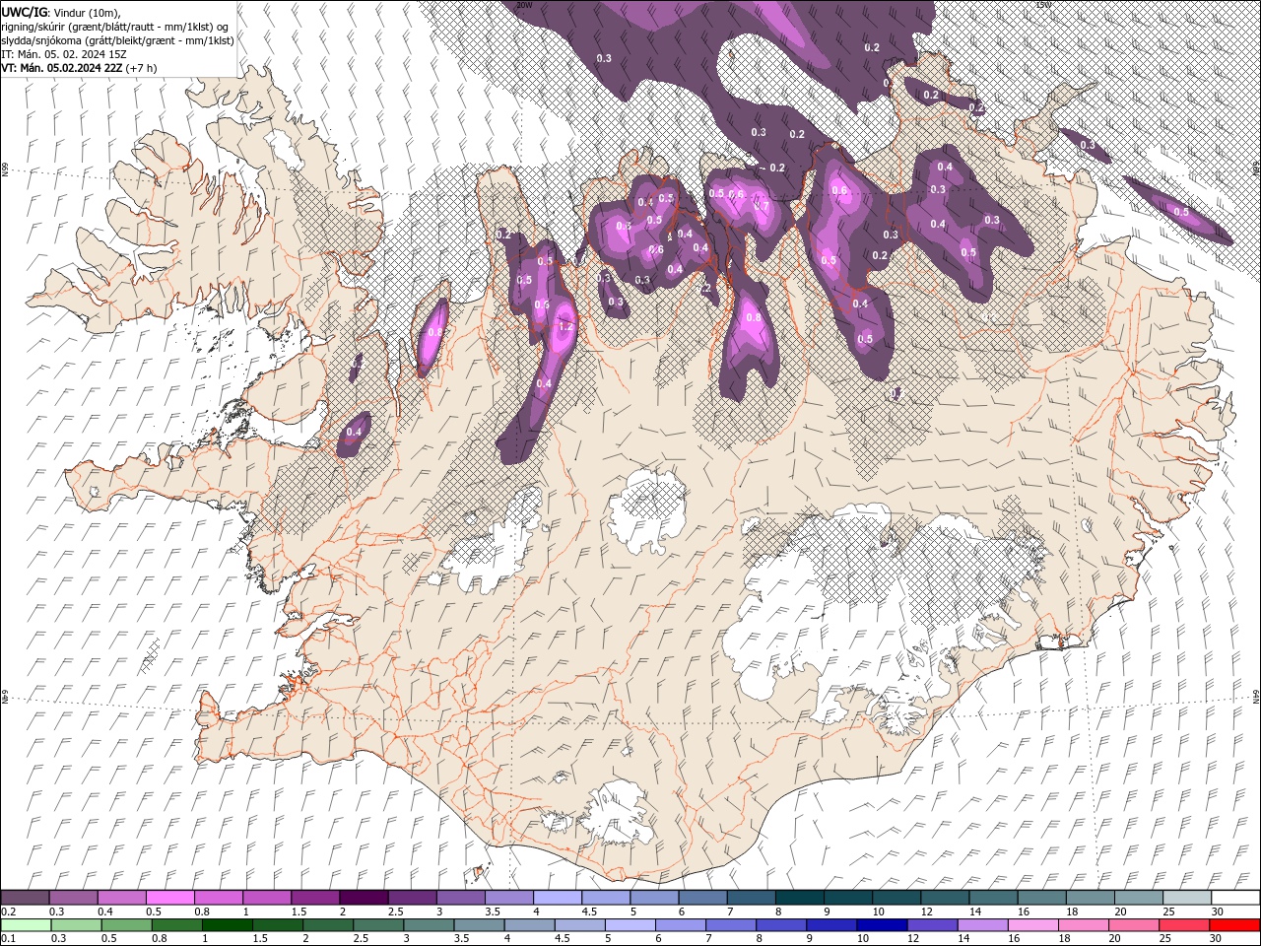Click the lower legend swatch starting at 9

point(830,925)
